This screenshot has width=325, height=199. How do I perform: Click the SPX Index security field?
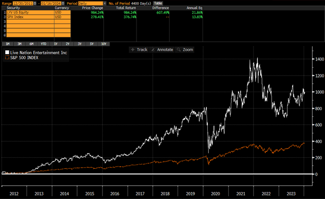[x=30, y=17]
